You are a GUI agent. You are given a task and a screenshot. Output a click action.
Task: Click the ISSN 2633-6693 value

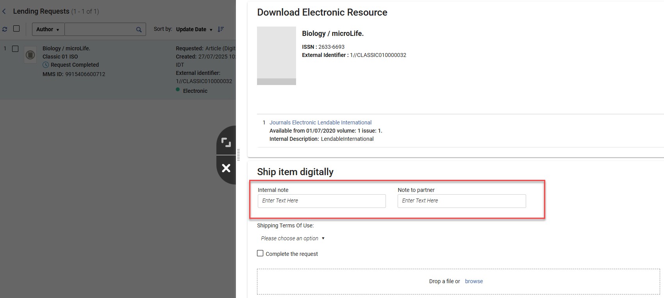331,47
